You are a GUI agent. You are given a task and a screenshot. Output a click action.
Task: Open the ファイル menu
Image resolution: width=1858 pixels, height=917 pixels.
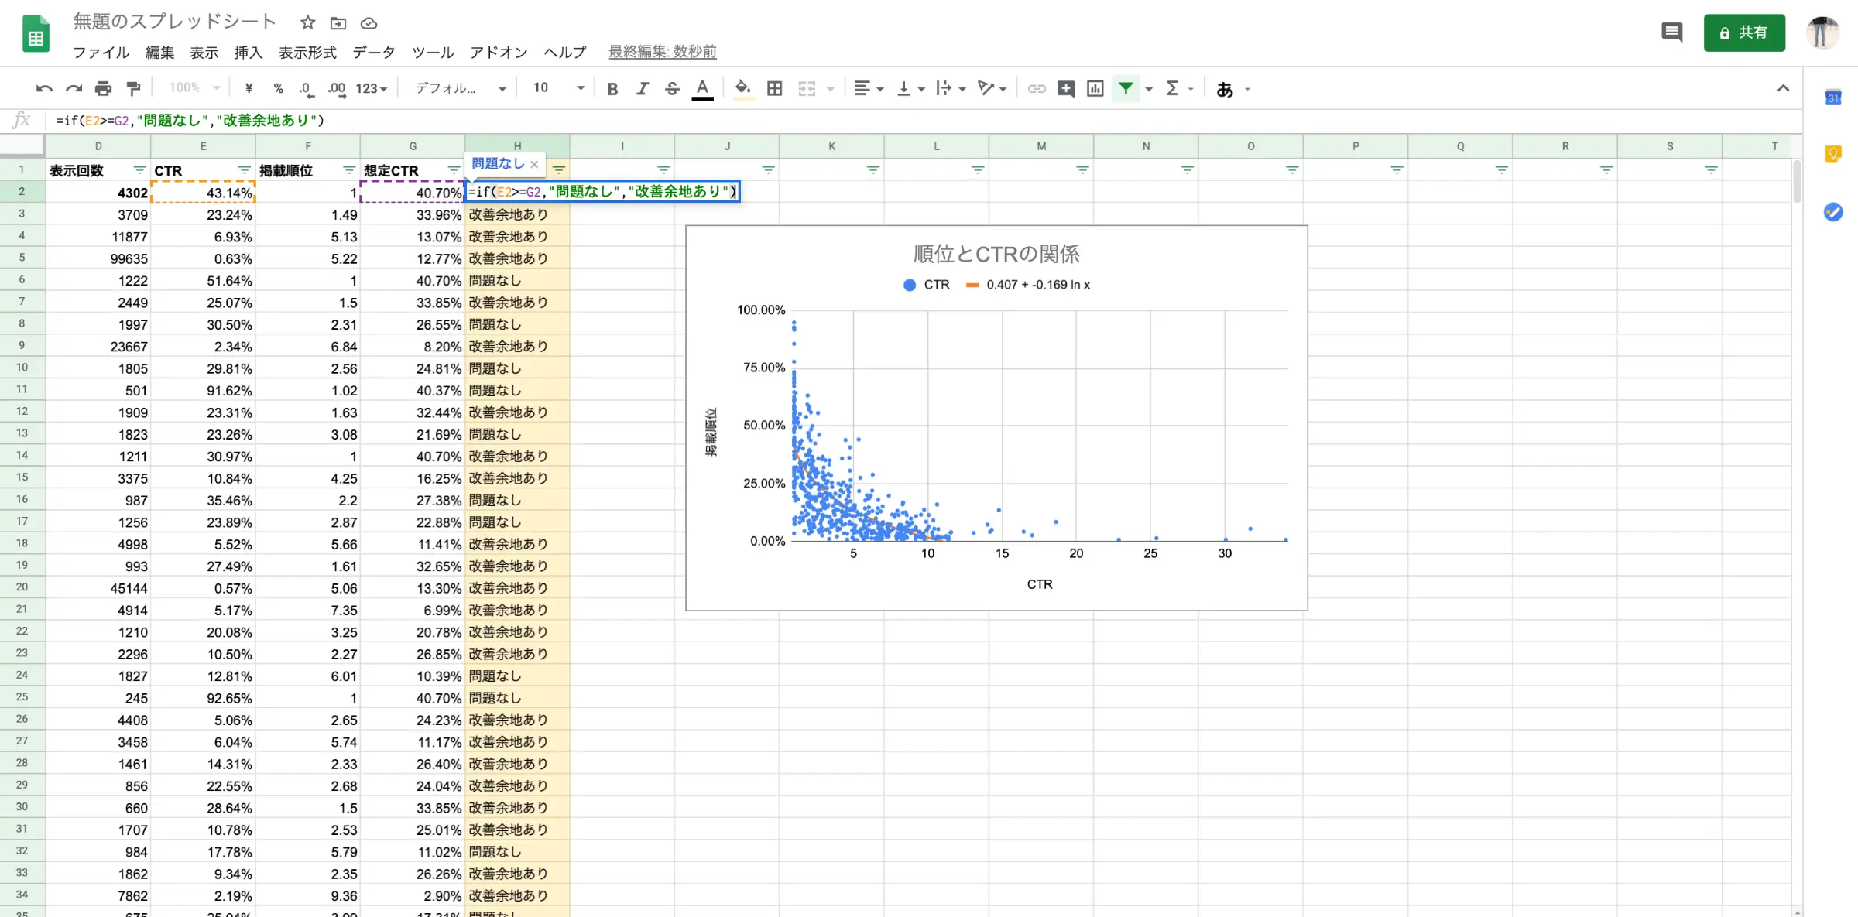(101, 52)
